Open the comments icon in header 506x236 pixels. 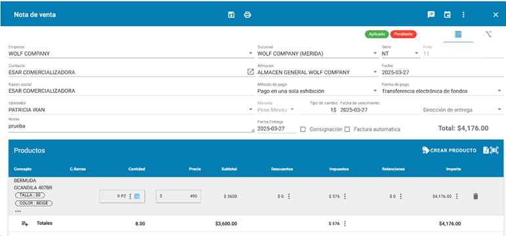pyautogui.click(x=431, y=15)
